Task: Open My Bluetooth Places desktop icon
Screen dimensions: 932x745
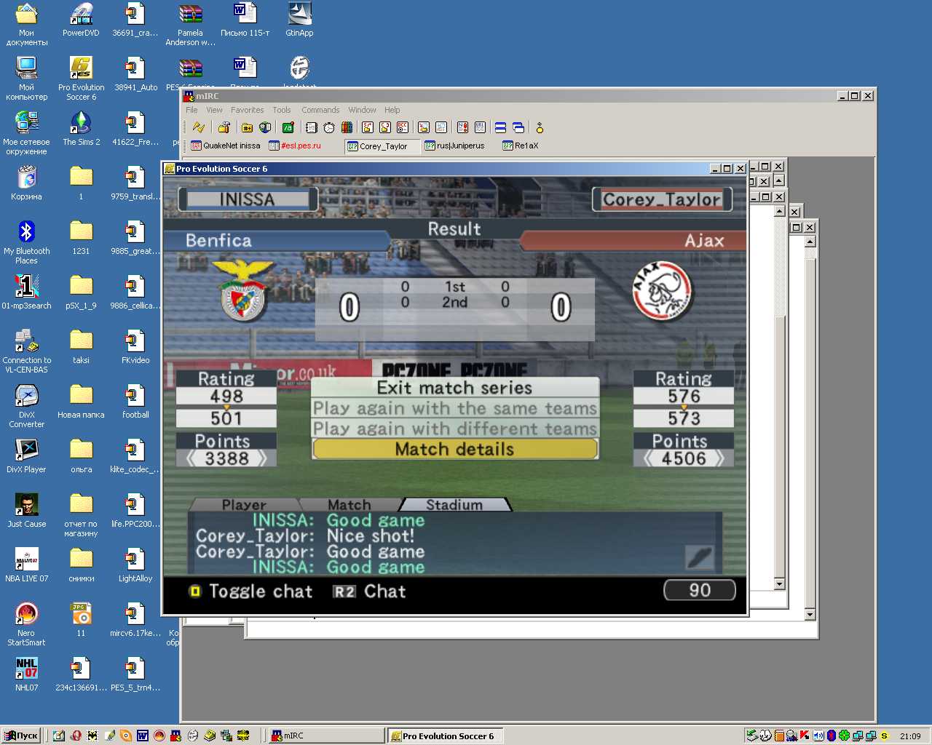Action: [x=26, y=242]
